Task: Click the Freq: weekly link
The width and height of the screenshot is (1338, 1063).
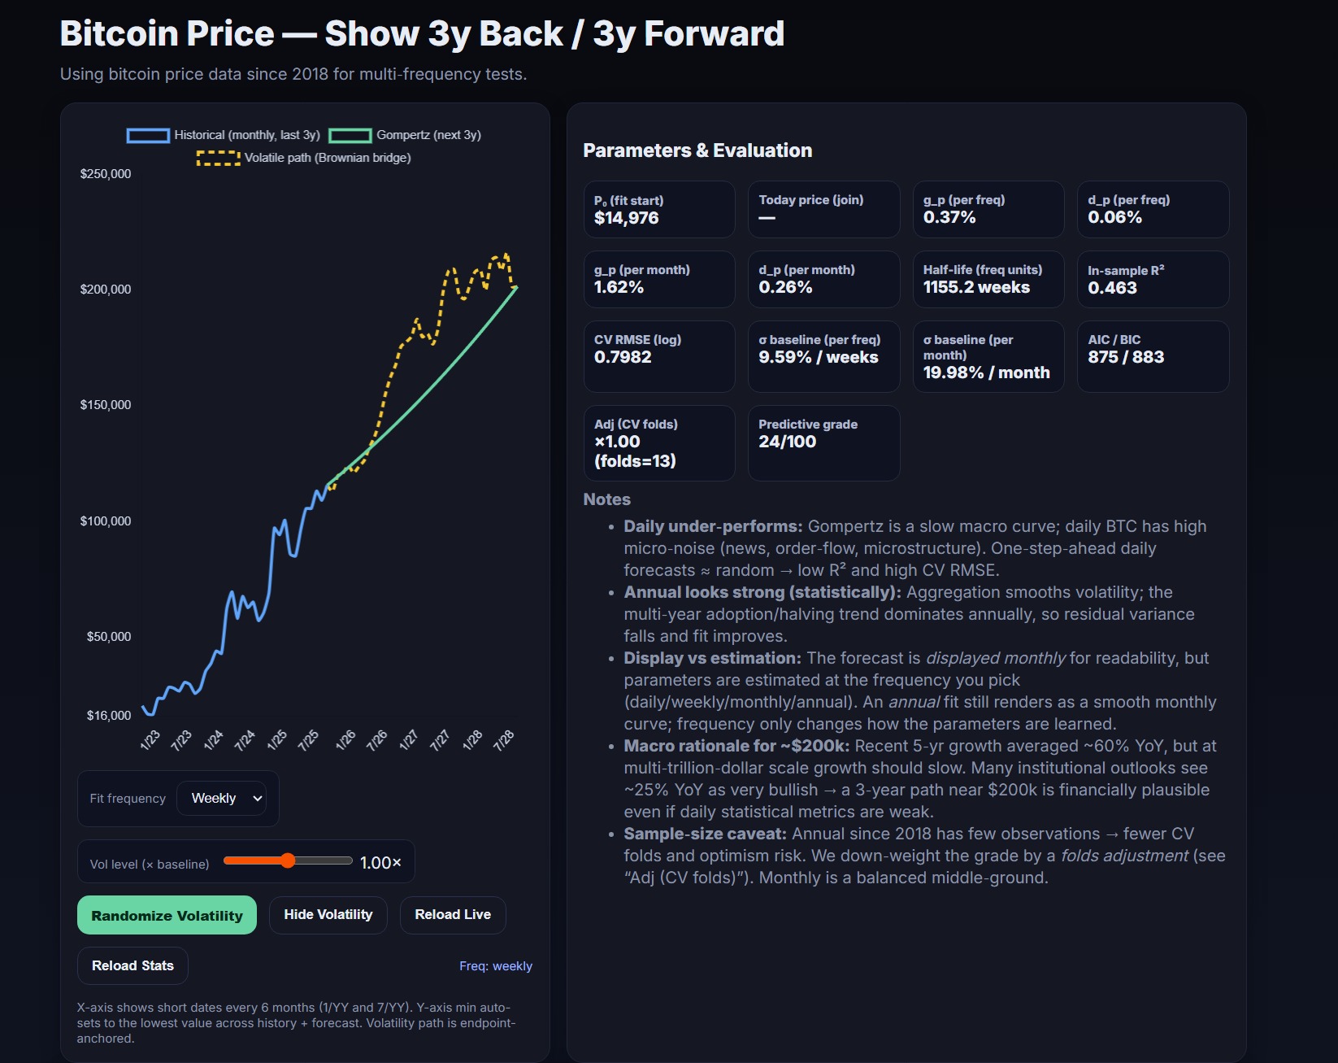Action: coord(496,965)
